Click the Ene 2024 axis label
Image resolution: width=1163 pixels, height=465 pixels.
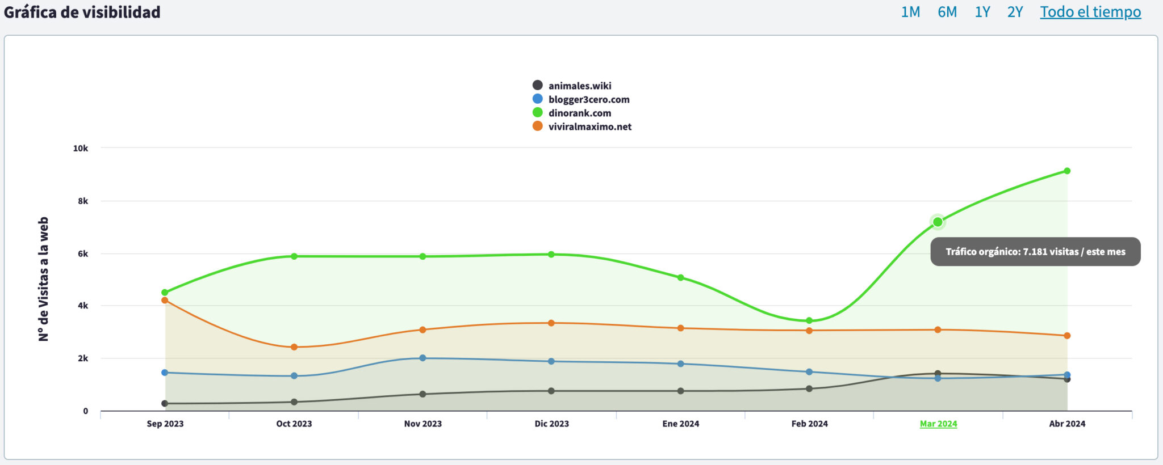tap(681, 424)
